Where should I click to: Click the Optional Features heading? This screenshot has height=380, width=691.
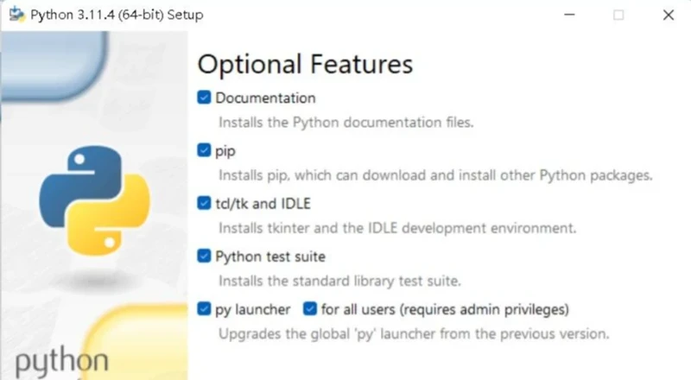305,64
